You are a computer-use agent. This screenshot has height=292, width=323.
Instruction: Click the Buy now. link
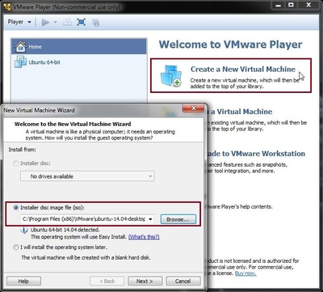click(245, 273)
